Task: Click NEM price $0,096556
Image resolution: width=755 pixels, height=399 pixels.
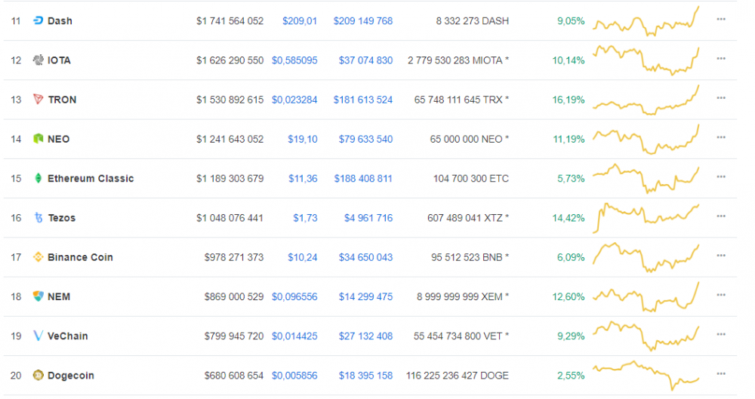Action: 294,296
